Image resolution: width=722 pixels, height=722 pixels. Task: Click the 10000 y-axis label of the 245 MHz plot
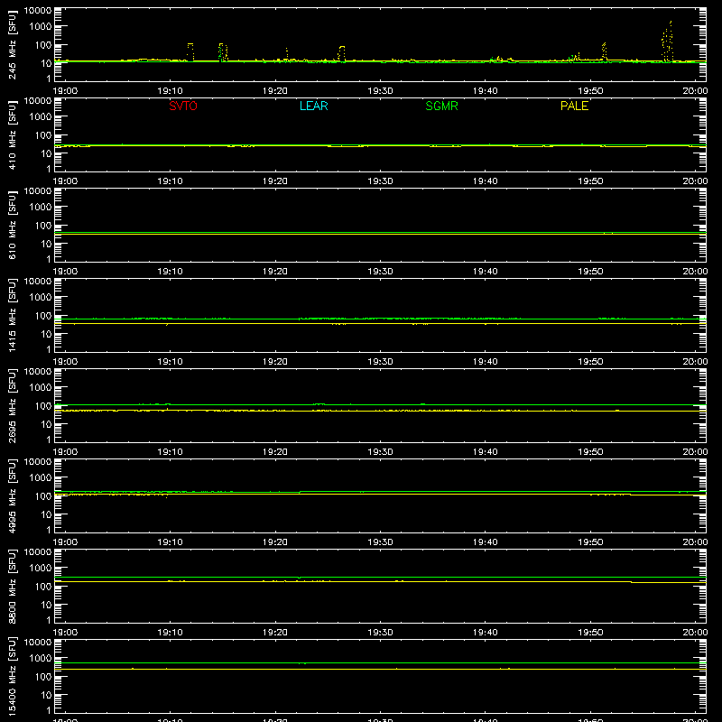tap(37, 11)
